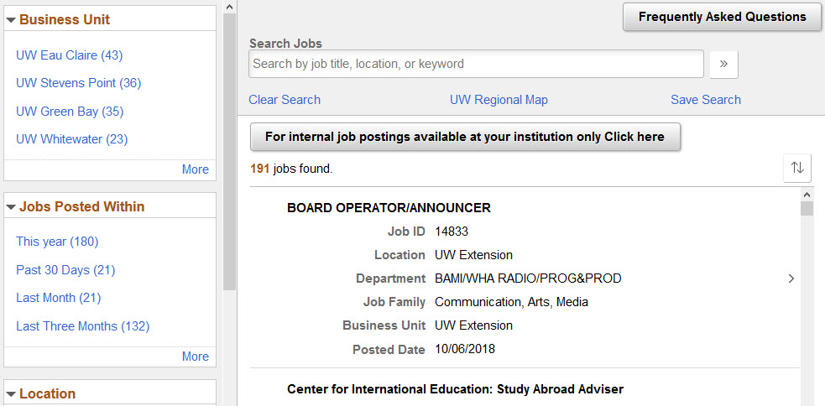Select Communication, Arts, Media job family text
The width and height of the screenshot is (825, 406).
coord(511,302)
